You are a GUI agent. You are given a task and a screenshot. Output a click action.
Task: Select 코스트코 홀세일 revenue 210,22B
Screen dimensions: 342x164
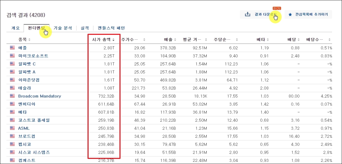pos(168,120)
